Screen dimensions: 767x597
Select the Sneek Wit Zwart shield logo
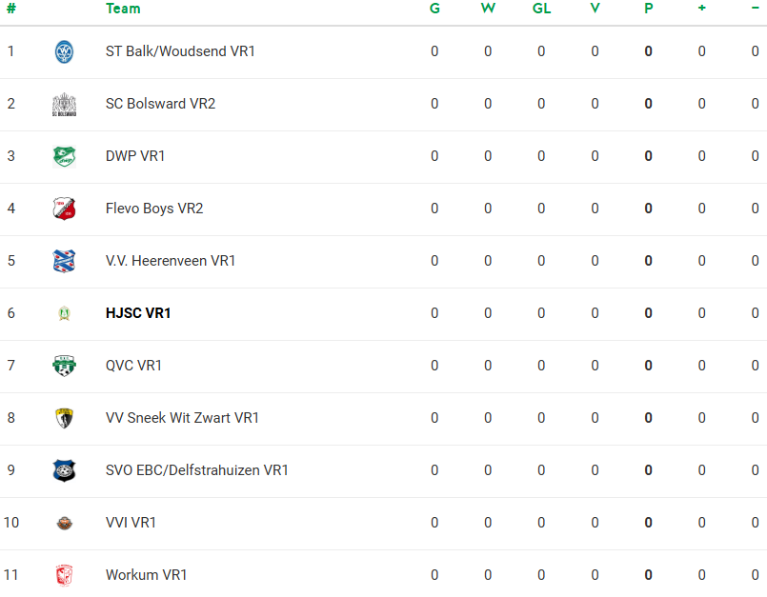point(64,418)
